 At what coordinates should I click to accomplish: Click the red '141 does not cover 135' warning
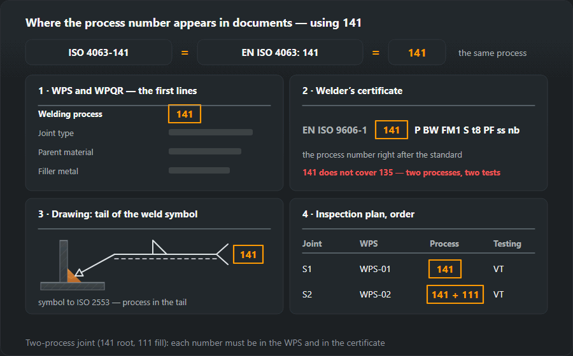pos(401,172)
